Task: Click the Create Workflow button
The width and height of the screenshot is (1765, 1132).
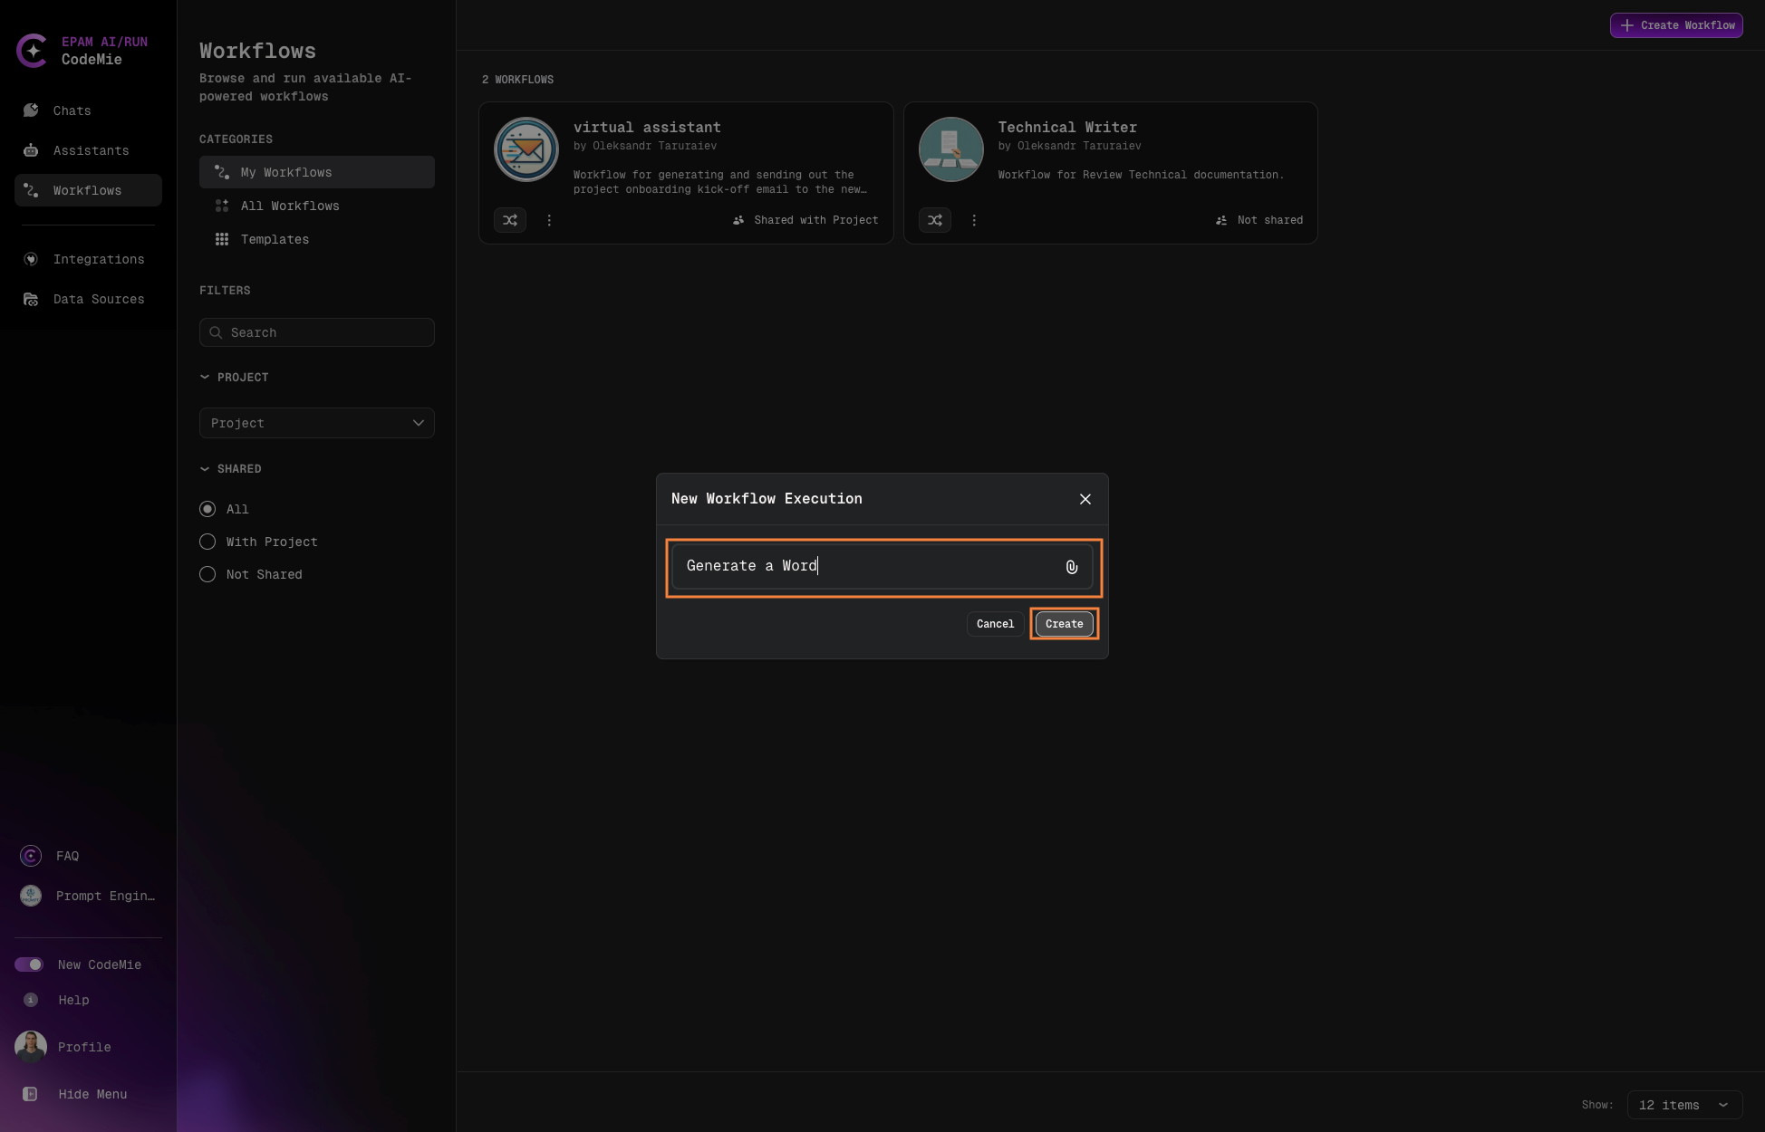Action: click(1675, 24)
